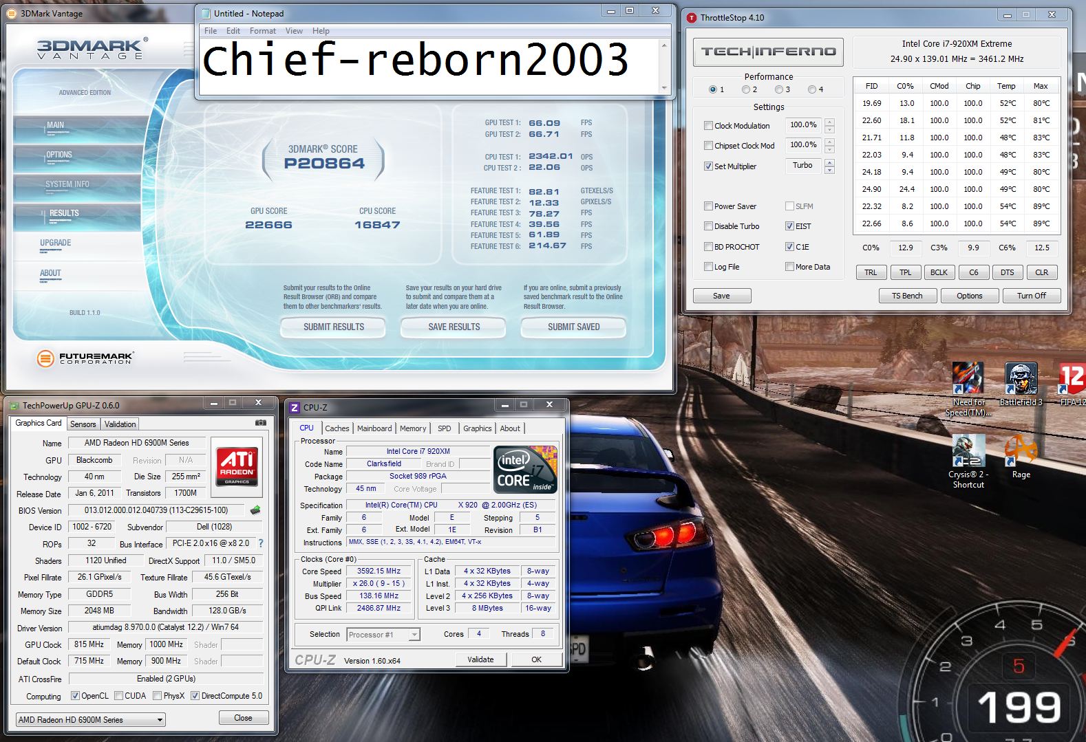This screenshot has width=1086, height=742.
Task: Open Rage desktop shortcut
Action: coord(1021,457)
